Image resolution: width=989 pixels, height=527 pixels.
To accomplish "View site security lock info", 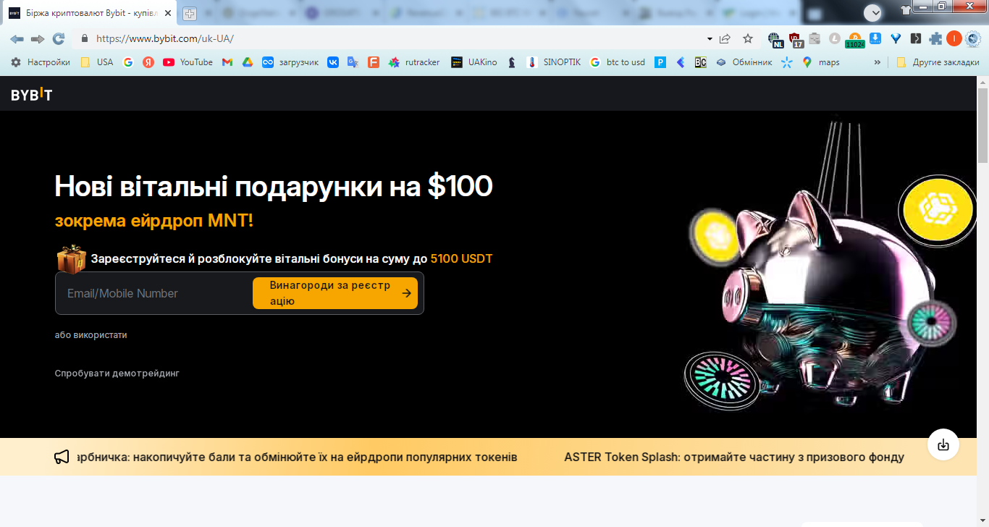I will [x=84, y=38].
